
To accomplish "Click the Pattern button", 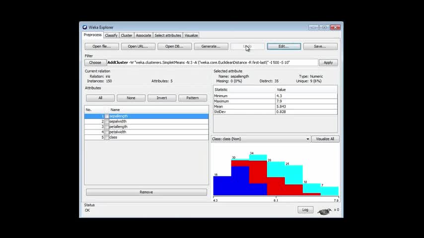I will (193, 98).
